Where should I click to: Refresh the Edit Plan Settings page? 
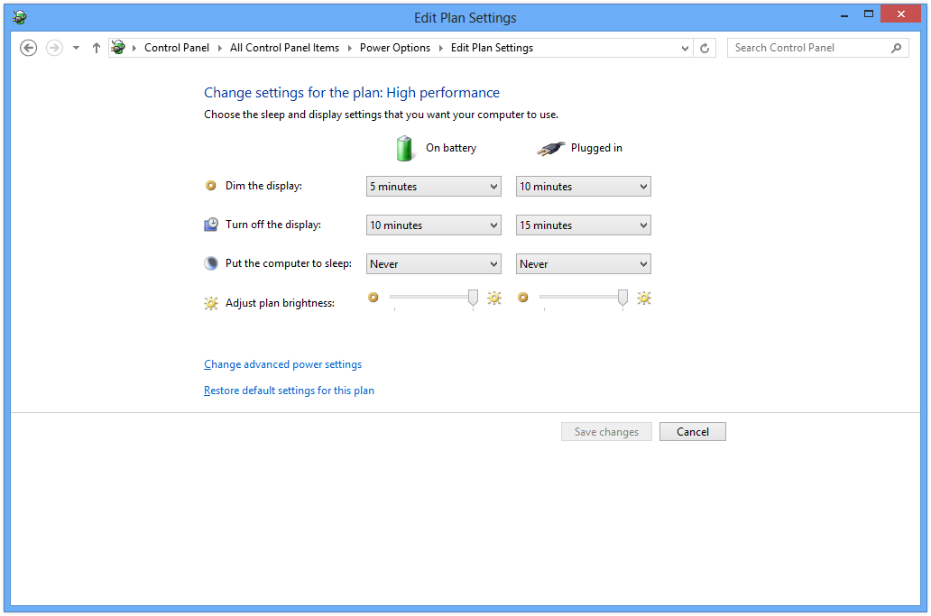705,48
